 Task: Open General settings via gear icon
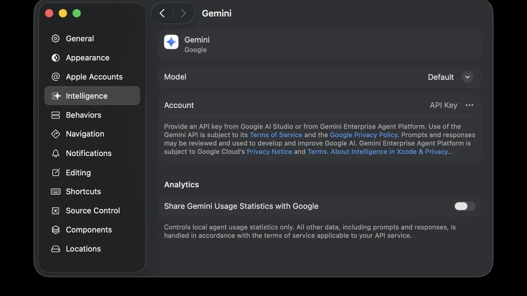pos(56,39)
